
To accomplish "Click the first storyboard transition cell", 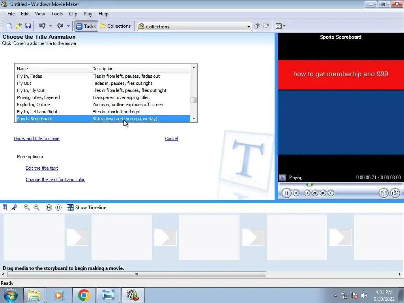I will [x=78, y=237].
